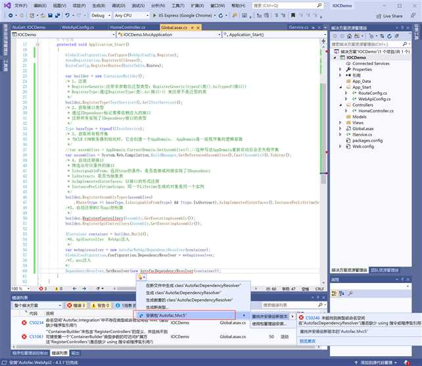
Task: Click find and install latest version option
Action: pyautogui.click(x=270, y=316)
